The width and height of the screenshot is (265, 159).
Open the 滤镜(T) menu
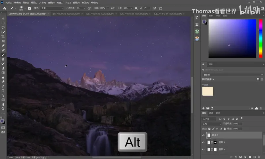pos(60,3)
